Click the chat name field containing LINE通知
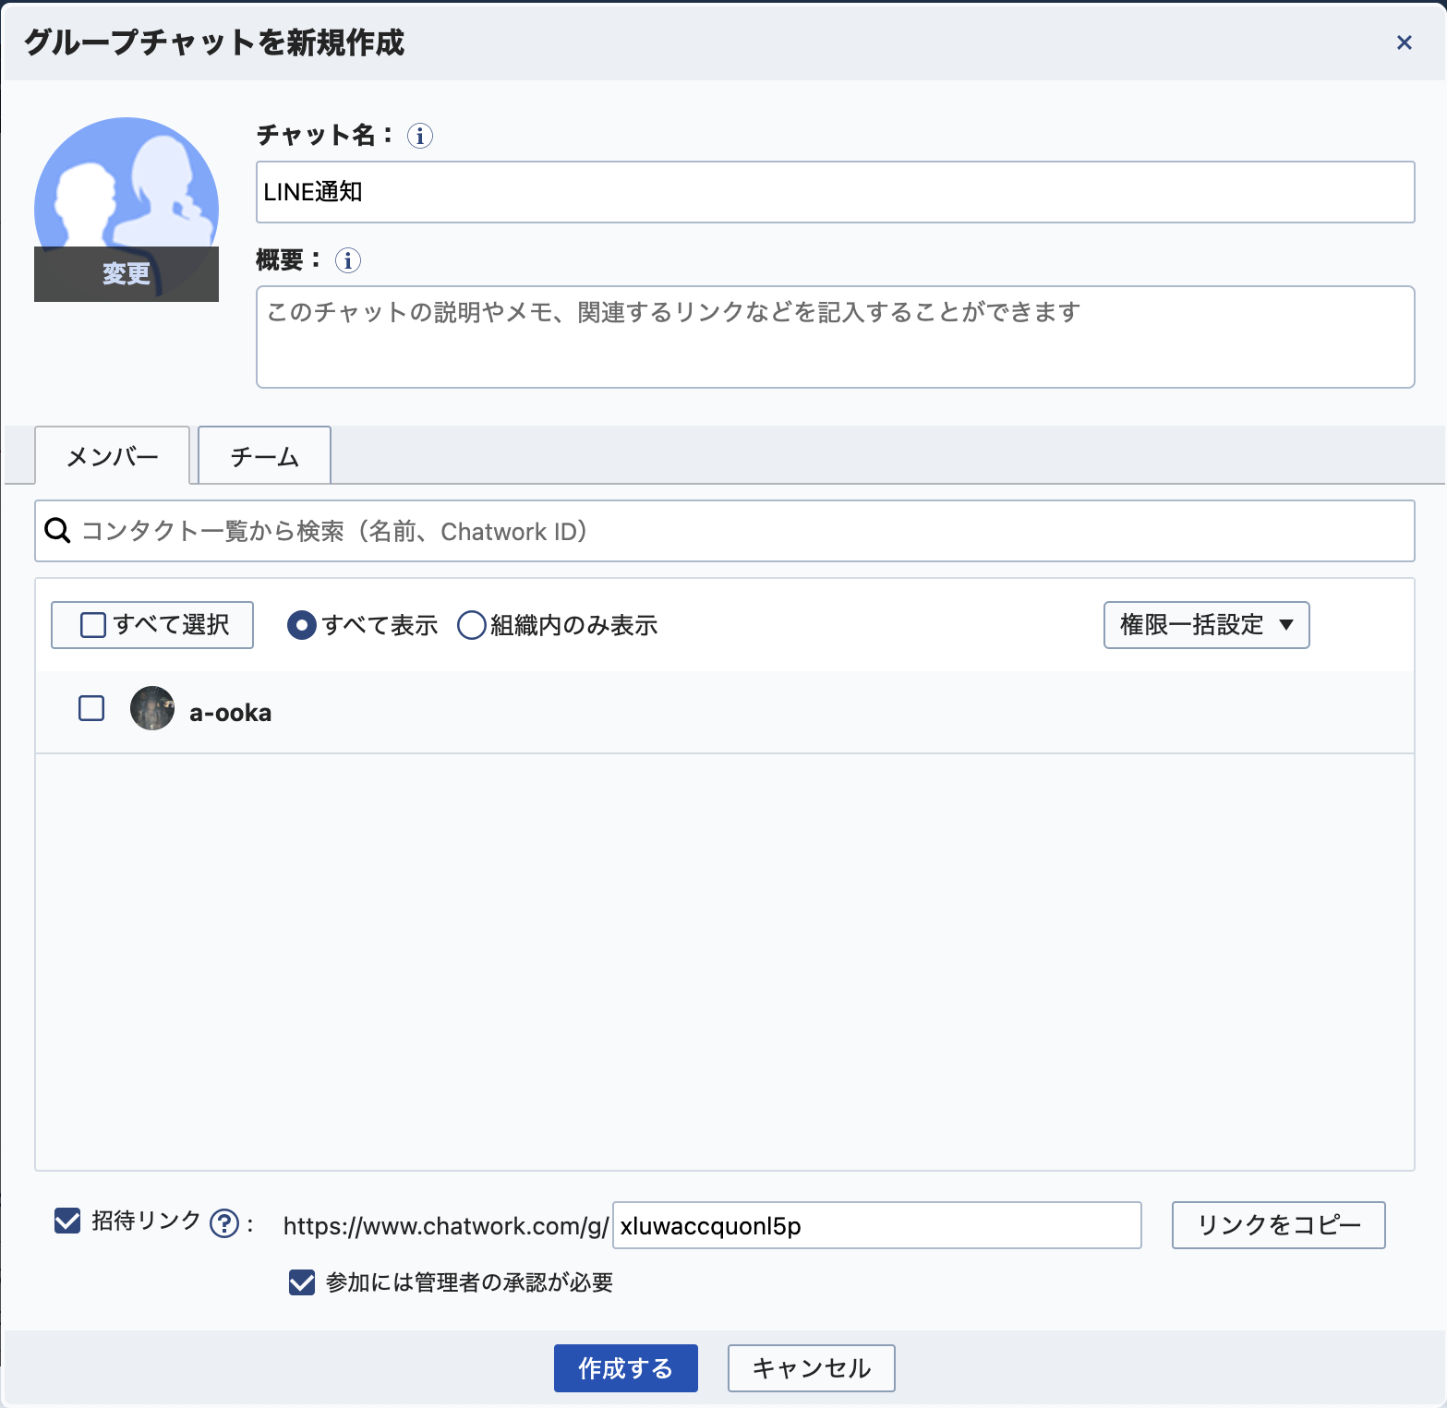 click(836, 192)
